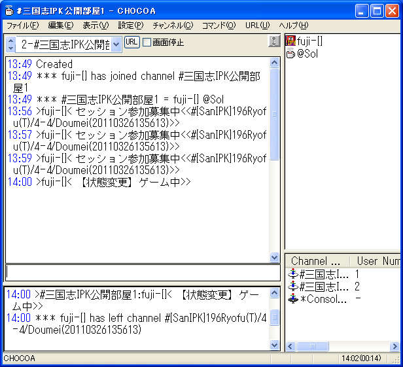Click the Channel column header
403x367 pixels.
316,261
